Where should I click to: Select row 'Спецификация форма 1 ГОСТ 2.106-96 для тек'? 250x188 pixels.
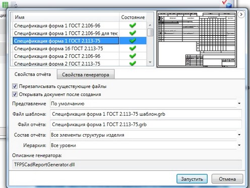coord(66,33)
